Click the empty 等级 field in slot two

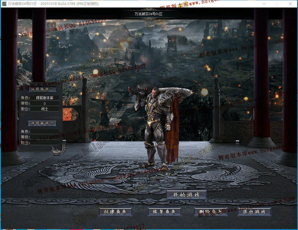coord(45,137)
